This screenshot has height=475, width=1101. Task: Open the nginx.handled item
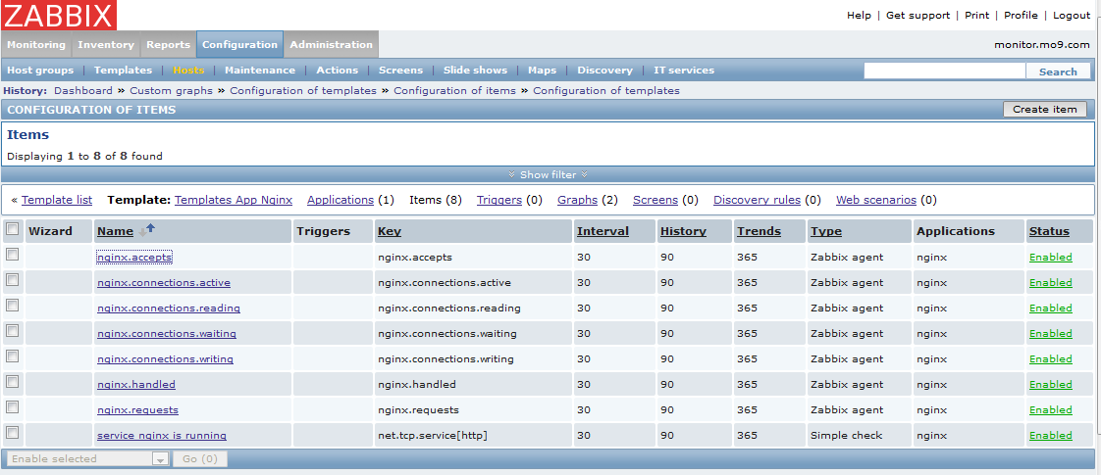tap(136, 384)
